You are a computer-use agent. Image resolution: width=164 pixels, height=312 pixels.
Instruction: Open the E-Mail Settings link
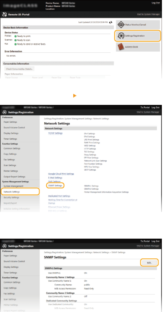(55, 178)
